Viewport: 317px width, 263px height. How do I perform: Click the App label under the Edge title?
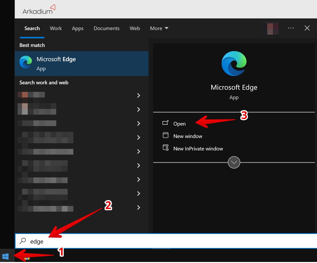[234, 98]
